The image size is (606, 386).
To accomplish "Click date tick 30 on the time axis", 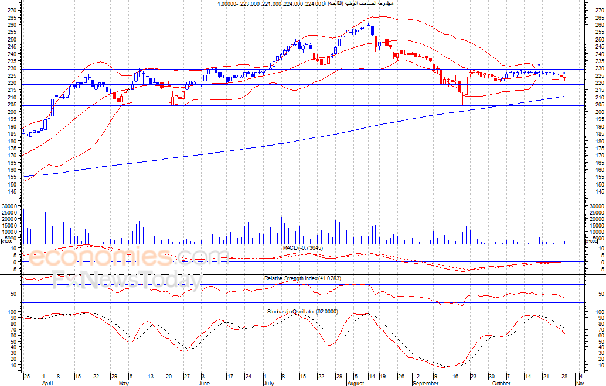I will (491, 377).
